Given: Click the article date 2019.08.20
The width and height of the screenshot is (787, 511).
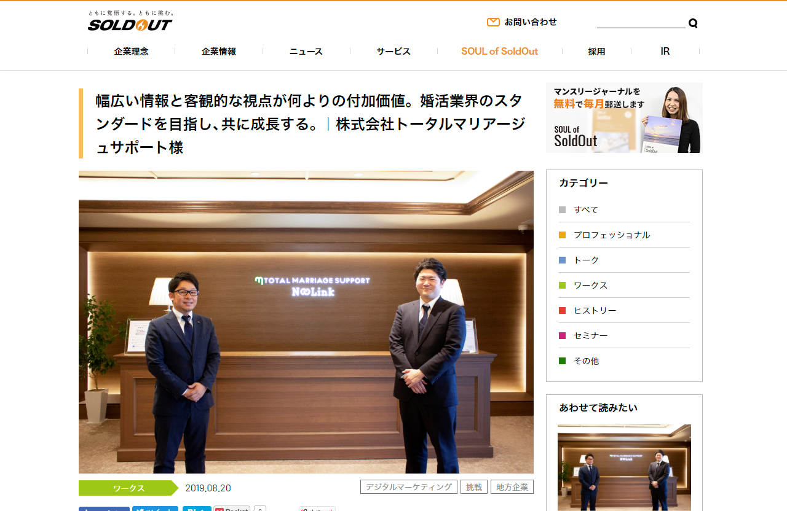Looking at the screenshot, I should (208, 488).
